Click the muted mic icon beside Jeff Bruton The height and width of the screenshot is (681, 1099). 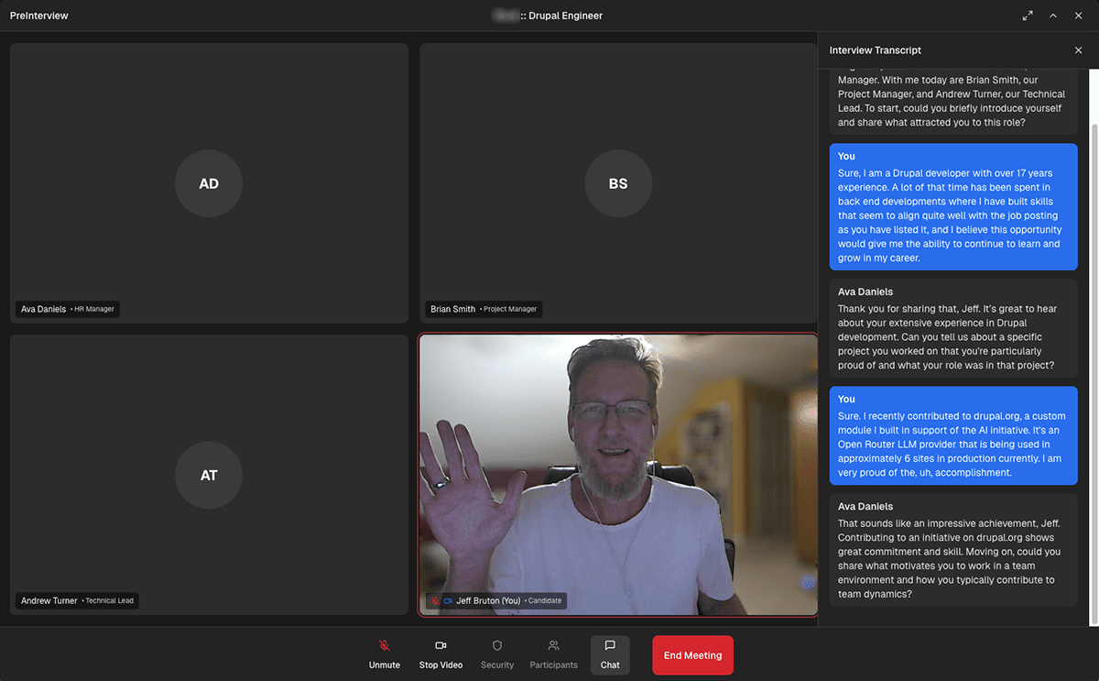[x=435, y=601]
